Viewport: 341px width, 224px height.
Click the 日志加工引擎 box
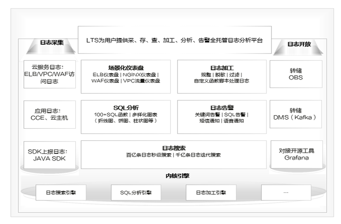pyautogui.click(x=211, y=192)
